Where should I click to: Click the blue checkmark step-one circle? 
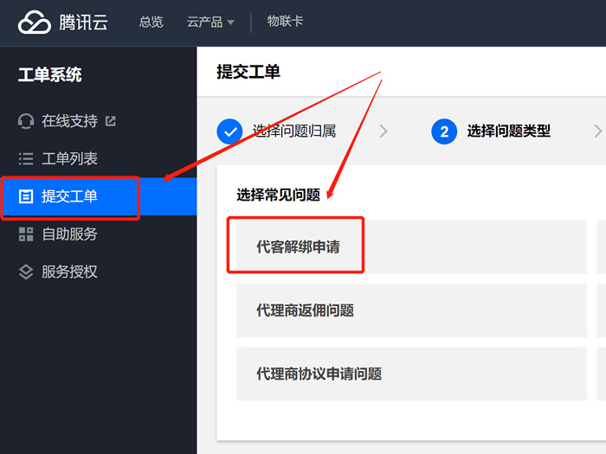[x=229, y=131]
